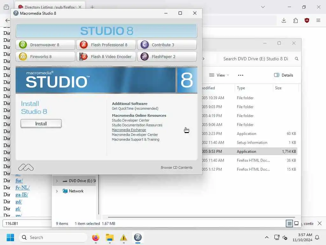
Task: Open Firefox hamburger menu
Action: (318, 20)
